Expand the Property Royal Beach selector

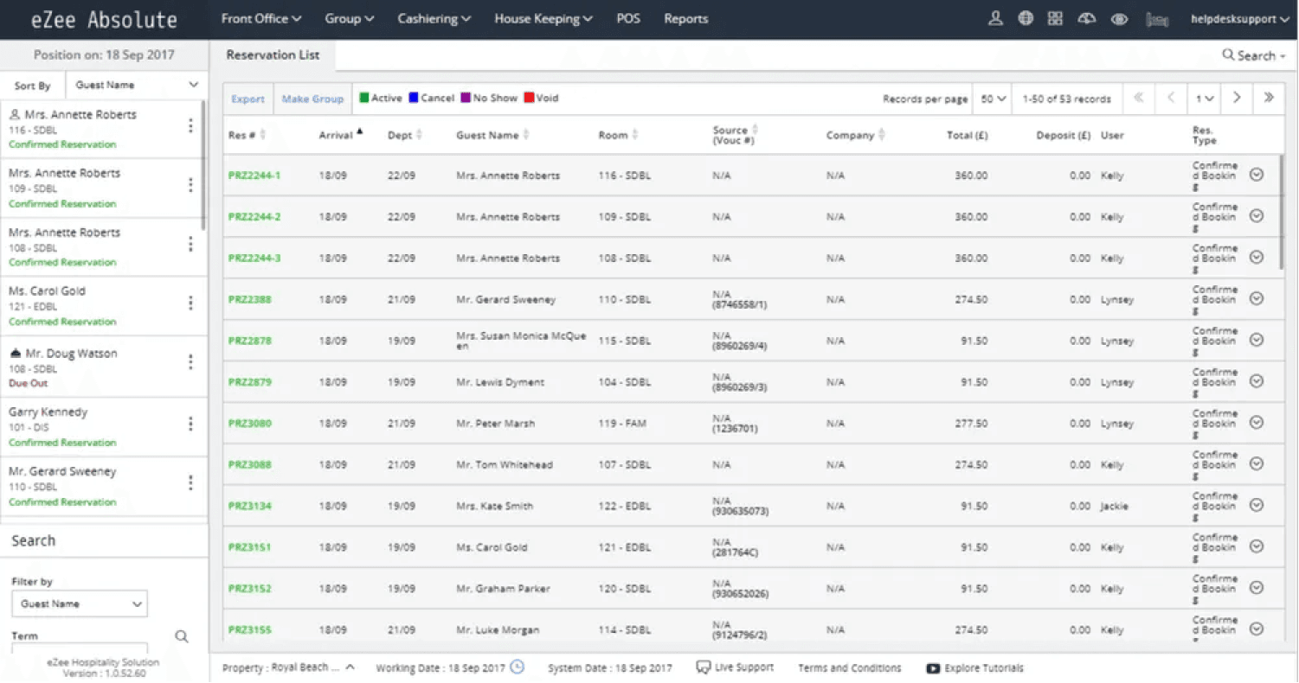288,667
